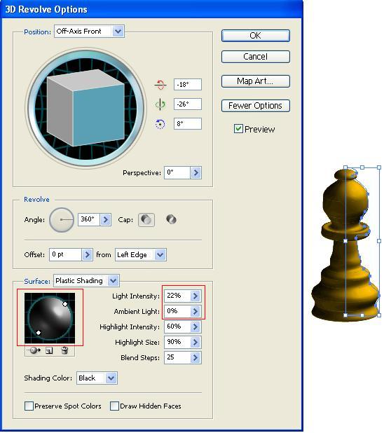Open the Blend Steps arrow
The height and width of the screenshot is (433, 391).
(x=195, y=357)
